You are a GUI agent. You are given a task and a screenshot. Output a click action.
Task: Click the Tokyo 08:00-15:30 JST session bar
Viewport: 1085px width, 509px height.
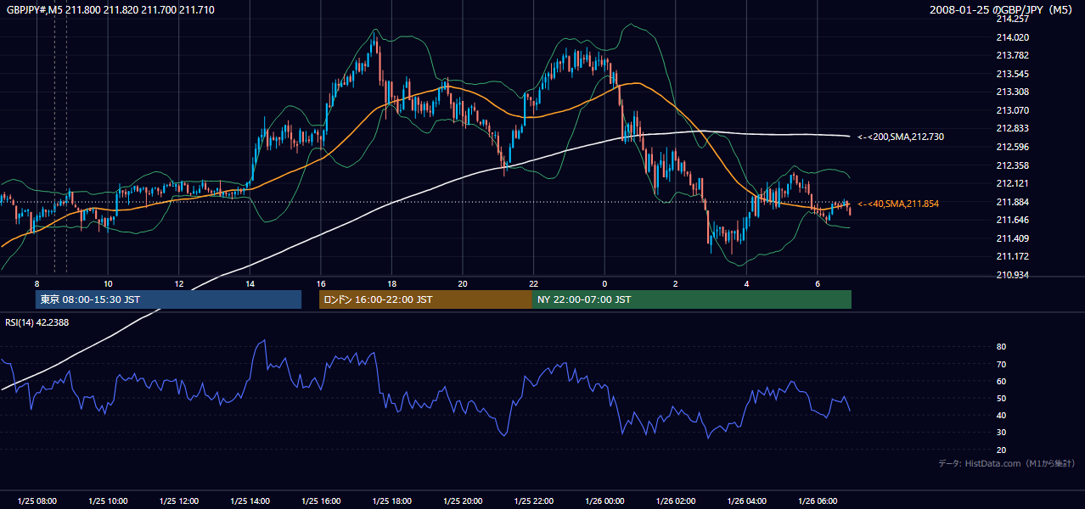tap(168, 299)
